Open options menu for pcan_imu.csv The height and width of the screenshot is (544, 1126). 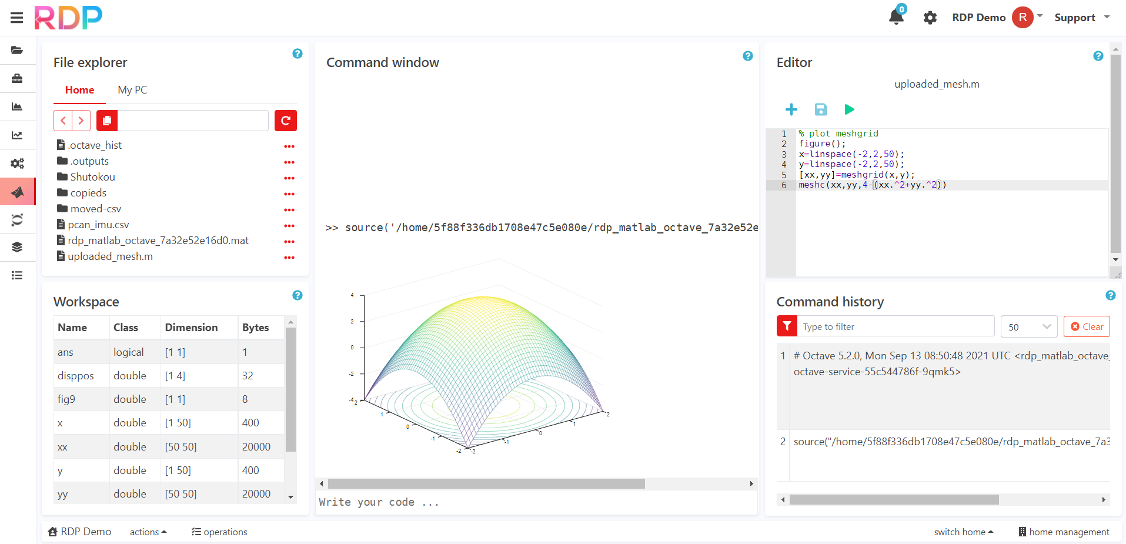pyautogui.click(x=289, y=226)
